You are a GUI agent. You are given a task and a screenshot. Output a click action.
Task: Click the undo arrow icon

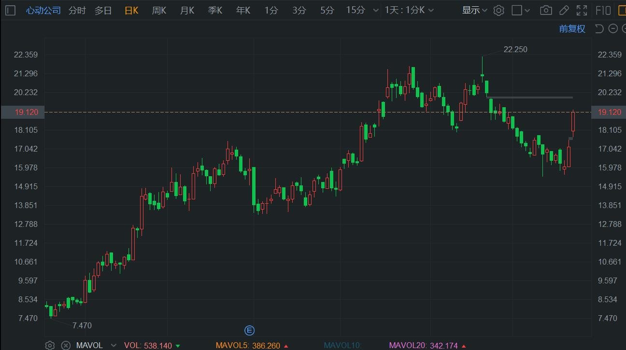coord(599,28)
